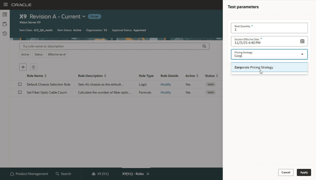Click 'Sets 4U chassis as the default...' description
316x180 pixels.
click(x=101, y=84)
